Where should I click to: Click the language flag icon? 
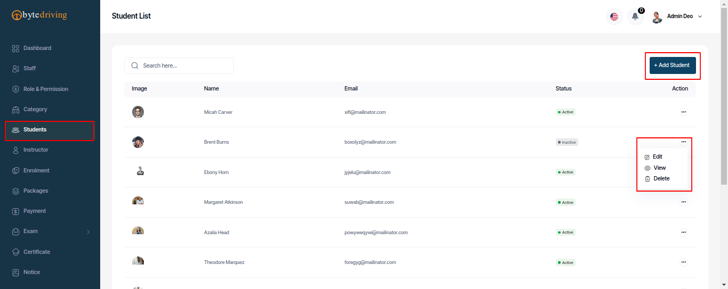pyautogui.click(x=614, y=16)
